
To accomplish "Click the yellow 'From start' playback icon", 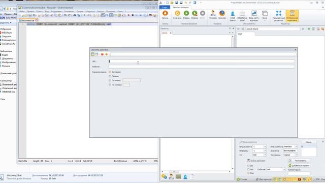I will tap(177, 14).
